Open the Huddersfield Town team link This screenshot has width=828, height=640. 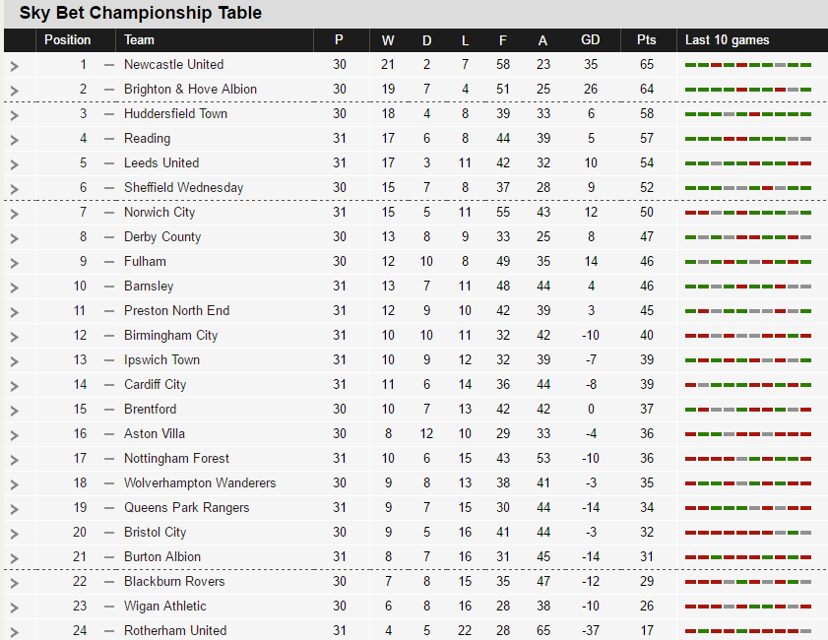click(x=175, y=113)
